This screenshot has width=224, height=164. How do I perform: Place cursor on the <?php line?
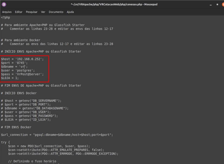[6, 18]
